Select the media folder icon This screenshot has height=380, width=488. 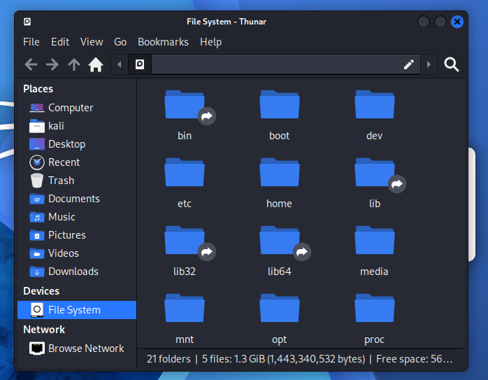pos(375,241)
